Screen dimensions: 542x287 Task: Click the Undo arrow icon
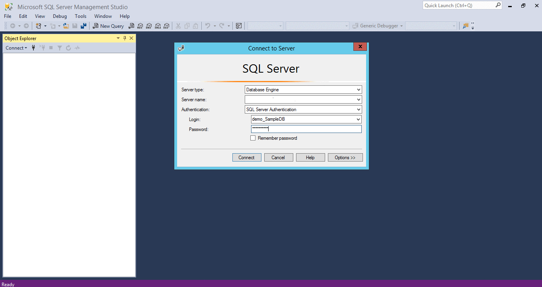point(208,26)
